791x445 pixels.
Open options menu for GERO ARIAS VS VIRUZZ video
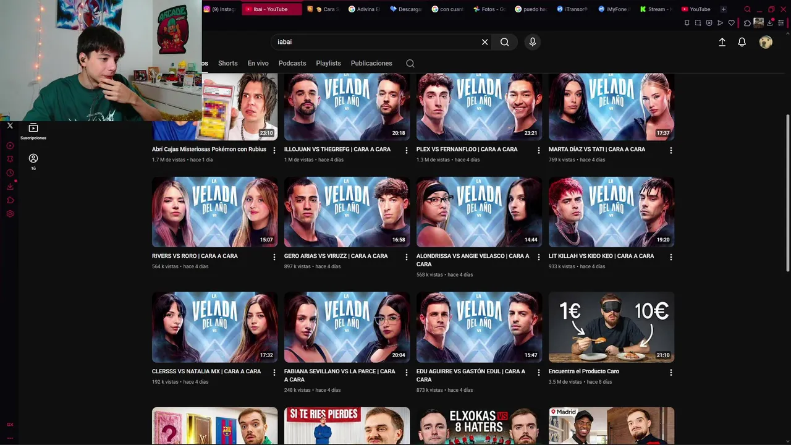click(x=406, y=257)
